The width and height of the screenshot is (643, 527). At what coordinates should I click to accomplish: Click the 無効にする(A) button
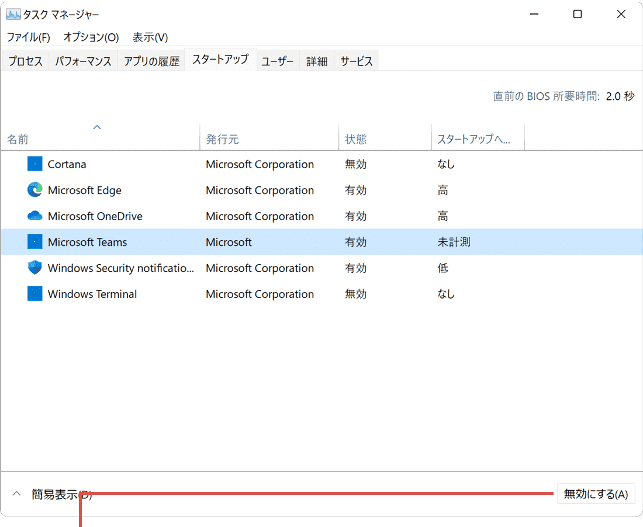(x=596, y=494)
